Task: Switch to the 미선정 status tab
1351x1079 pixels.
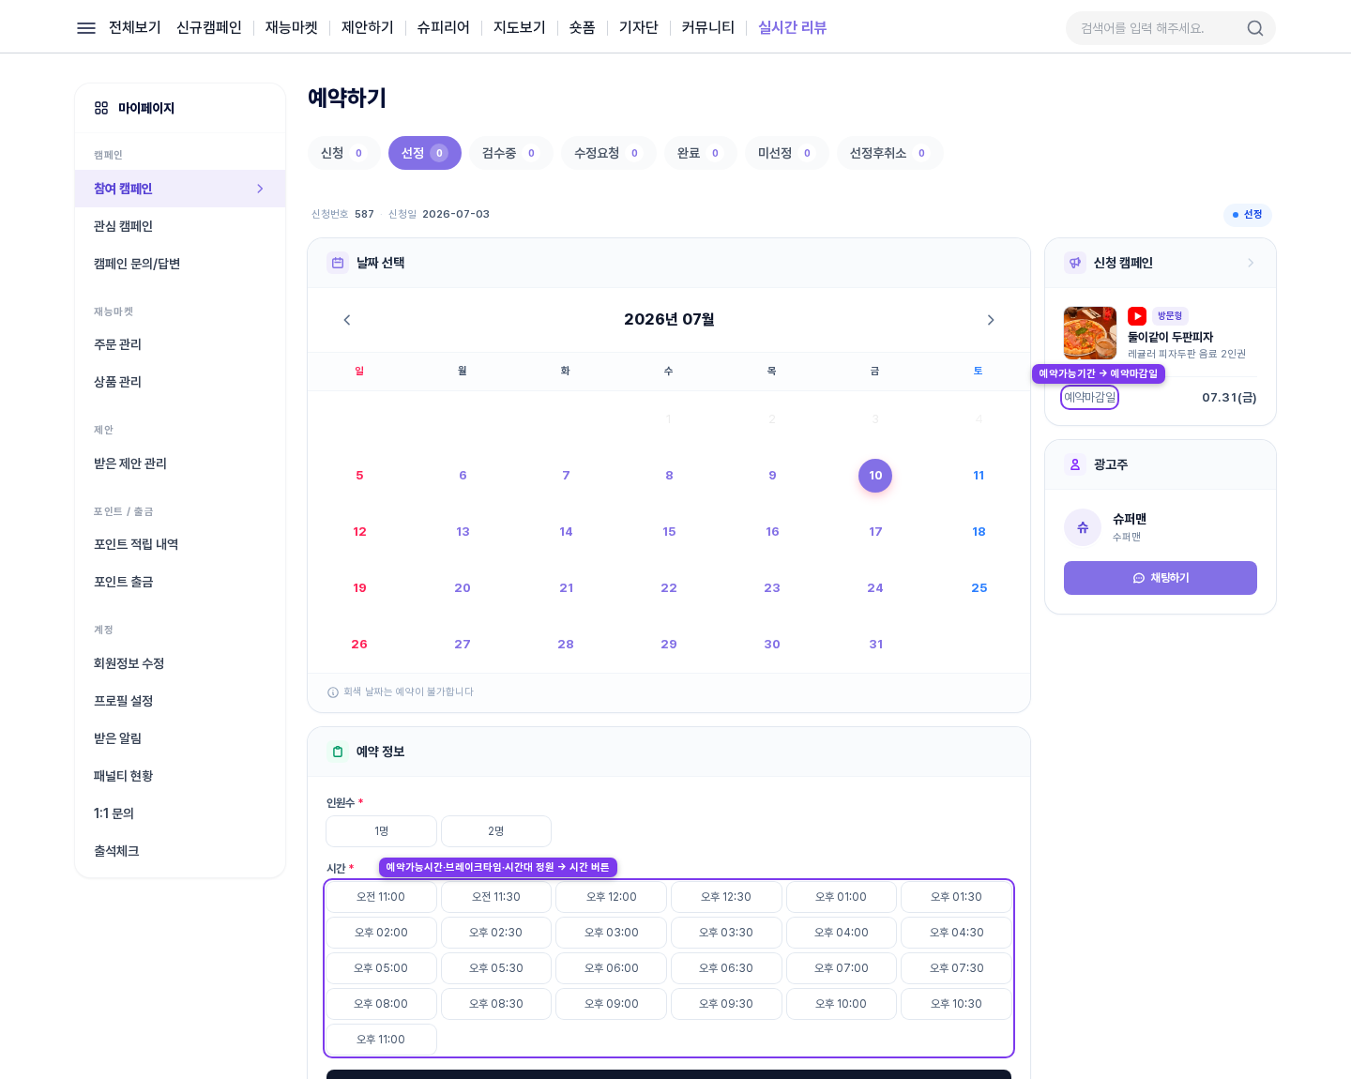Action: point(787,153)
